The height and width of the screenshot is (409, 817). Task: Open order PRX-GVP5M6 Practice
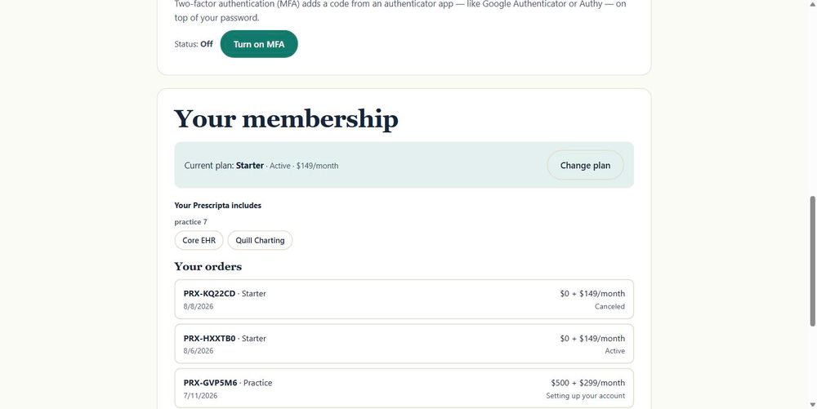point(404,389)
